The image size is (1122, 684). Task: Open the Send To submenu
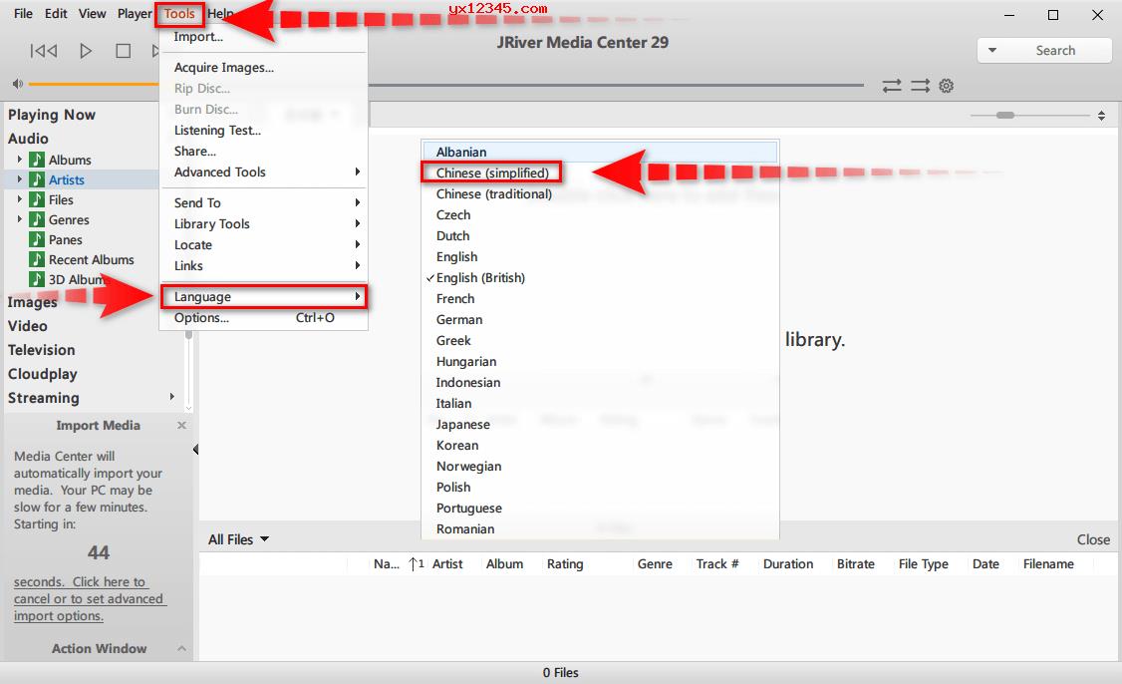pyautogui.click(x=263, y=202)
